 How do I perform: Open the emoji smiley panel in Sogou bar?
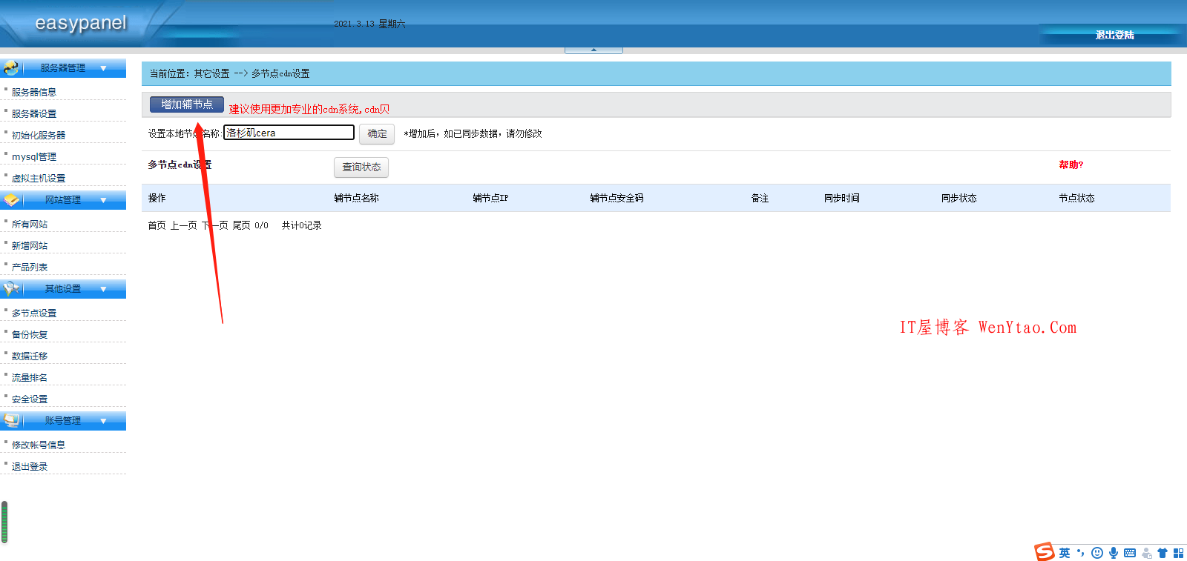1097,553
